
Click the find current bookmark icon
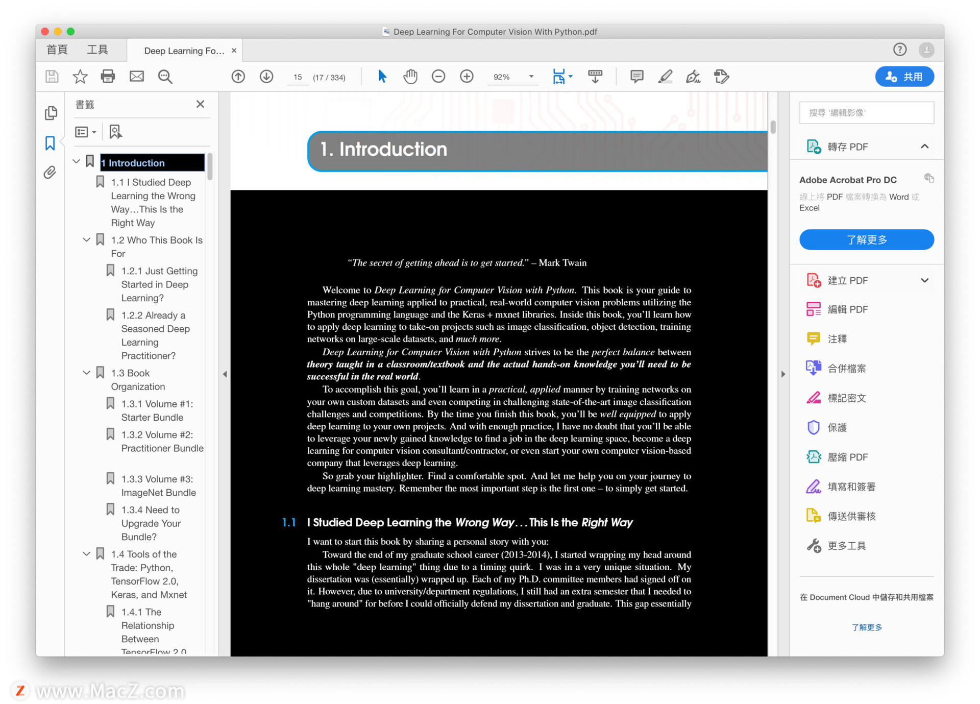point(116,132)
